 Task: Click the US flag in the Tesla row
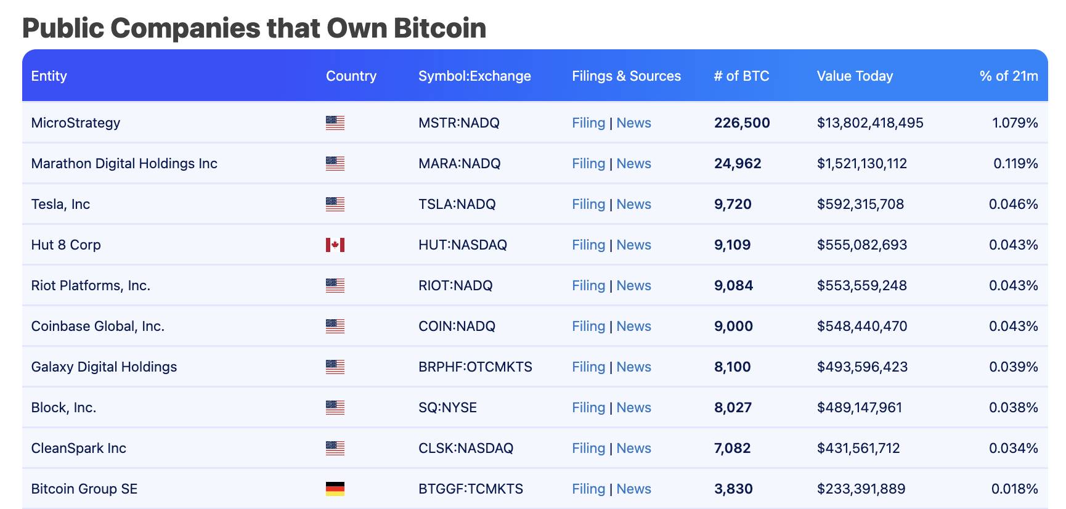pyautogui.click(x=335, y=204)
